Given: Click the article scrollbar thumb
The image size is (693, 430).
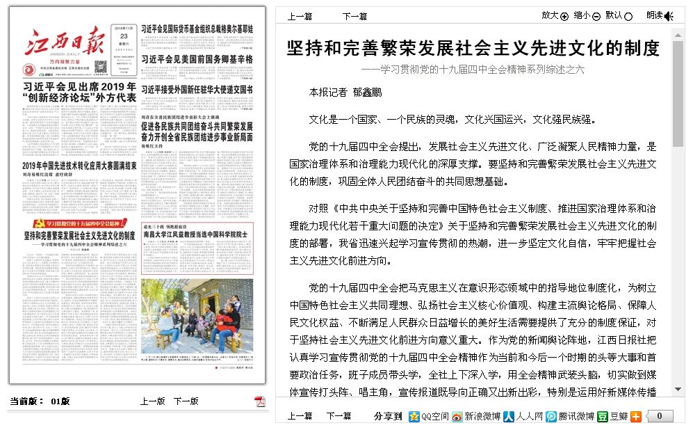Looking at the screenshot, I should tap(678, 93).
